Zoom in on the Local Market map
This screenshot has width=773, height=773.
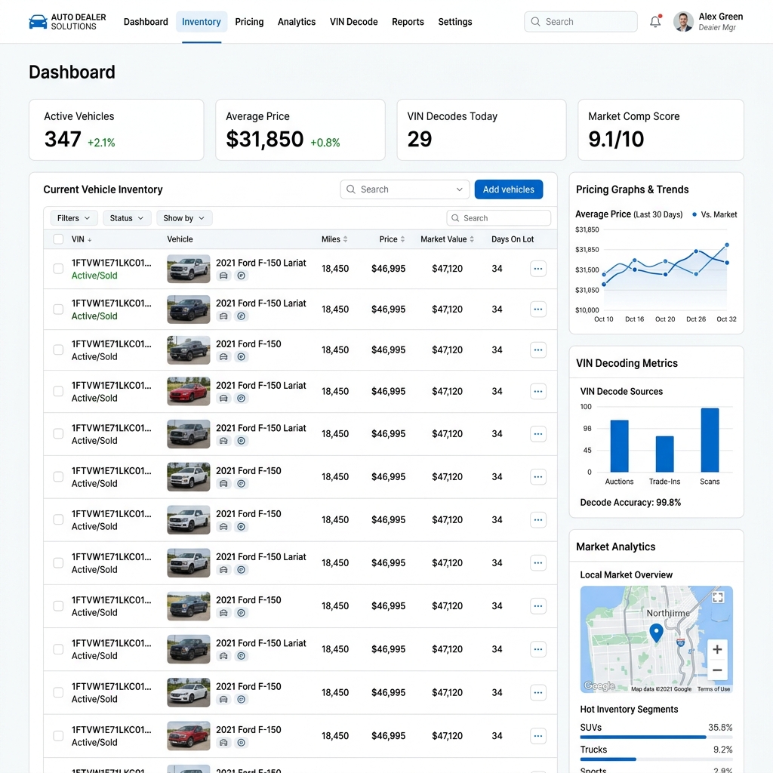coord(717,649)
